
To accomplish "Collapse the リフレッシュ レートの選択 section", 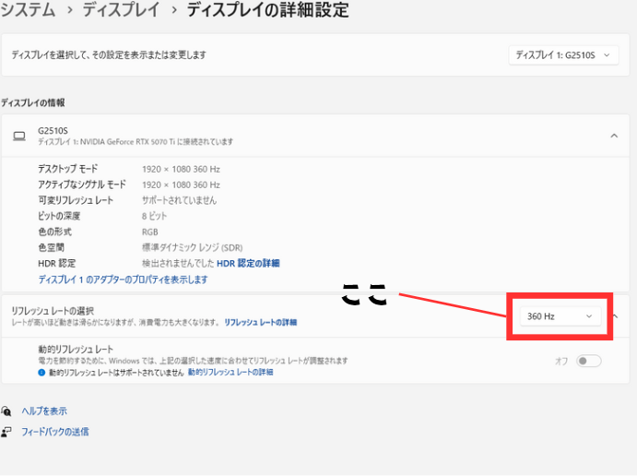I will click(x=616, y=316).
